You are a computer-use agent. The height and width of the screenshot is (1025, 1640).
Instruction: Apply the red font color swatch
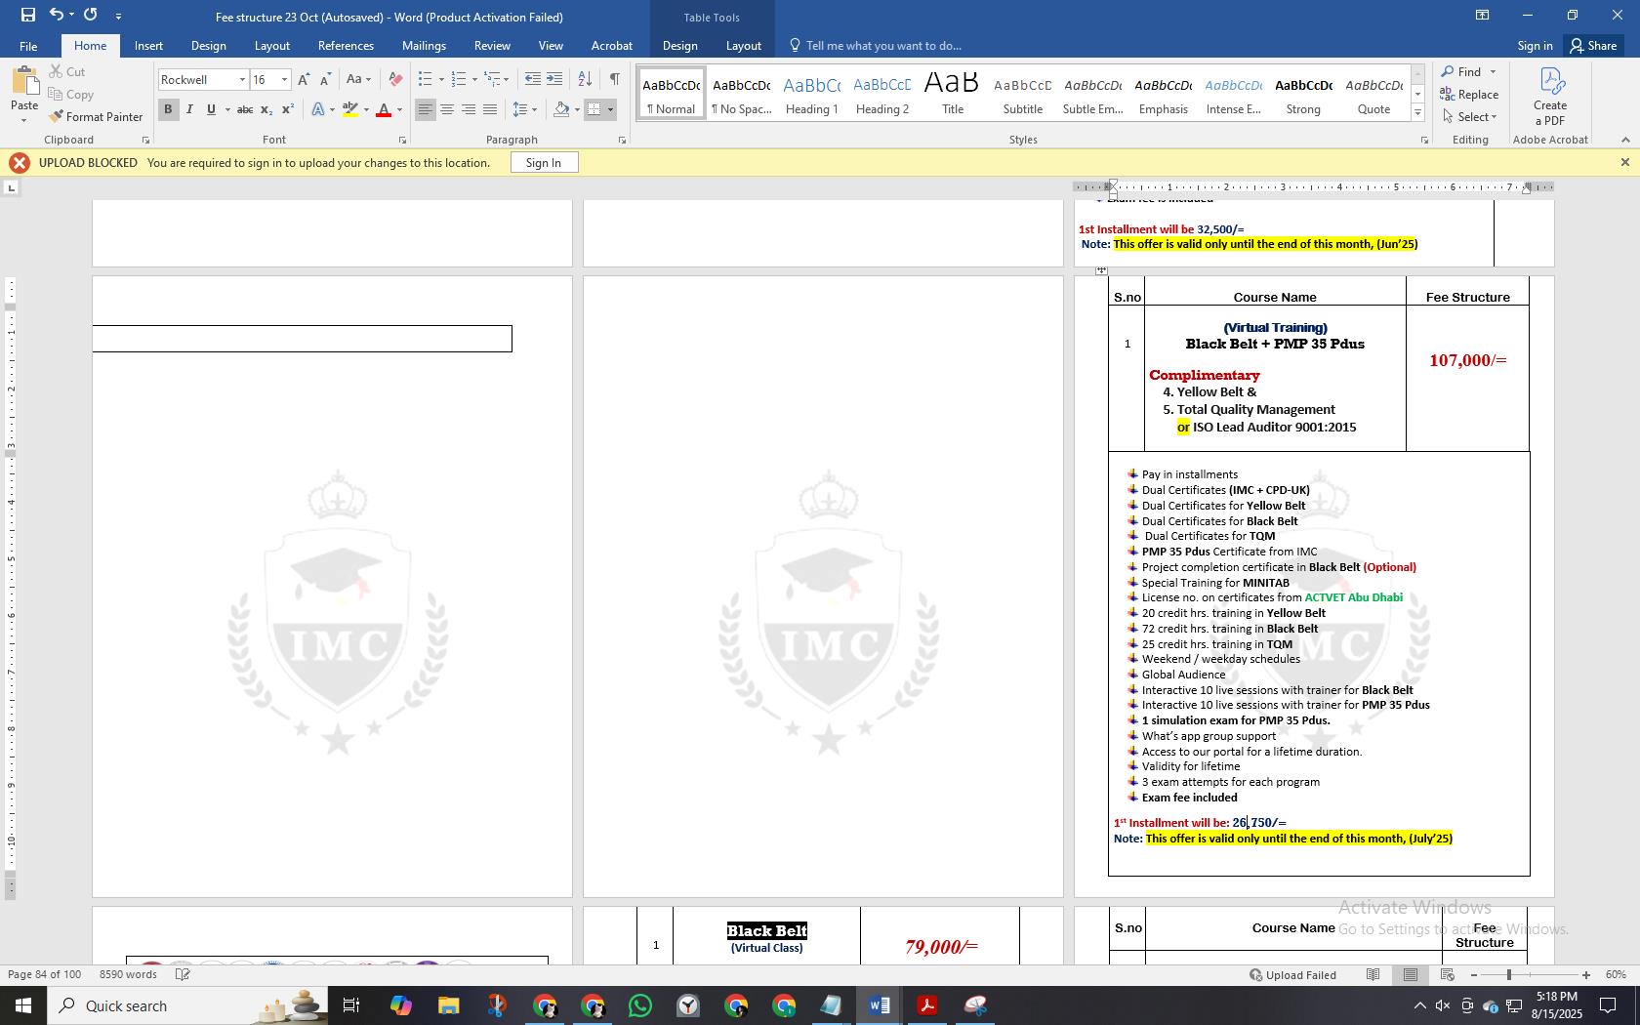[x=384, y=109]
